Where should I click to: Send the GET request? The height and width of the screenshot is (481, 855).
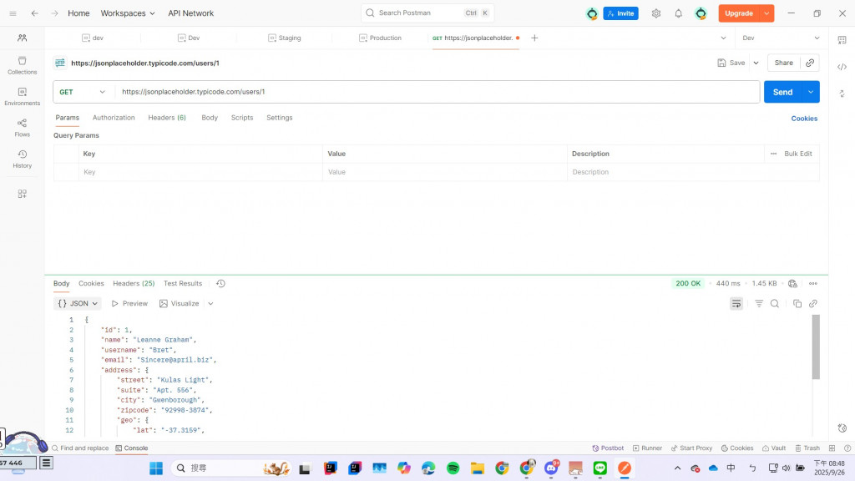(x=783, y=92)
